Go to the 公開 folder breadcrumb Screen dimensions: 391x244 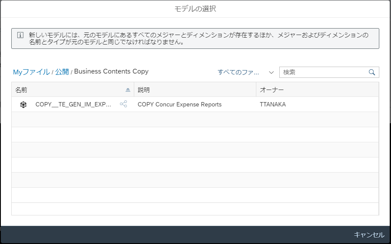pos(62,72)
